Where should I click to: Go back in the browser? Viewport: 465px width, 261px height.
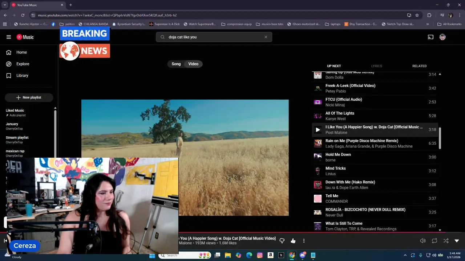[5, 15]
